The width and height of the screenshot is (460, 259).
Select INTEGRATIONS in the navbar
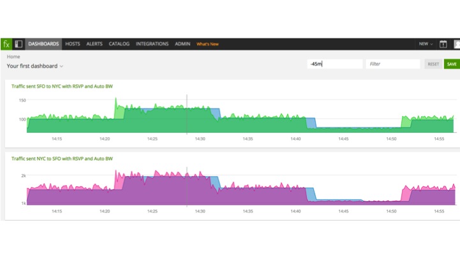click(152, 44)
